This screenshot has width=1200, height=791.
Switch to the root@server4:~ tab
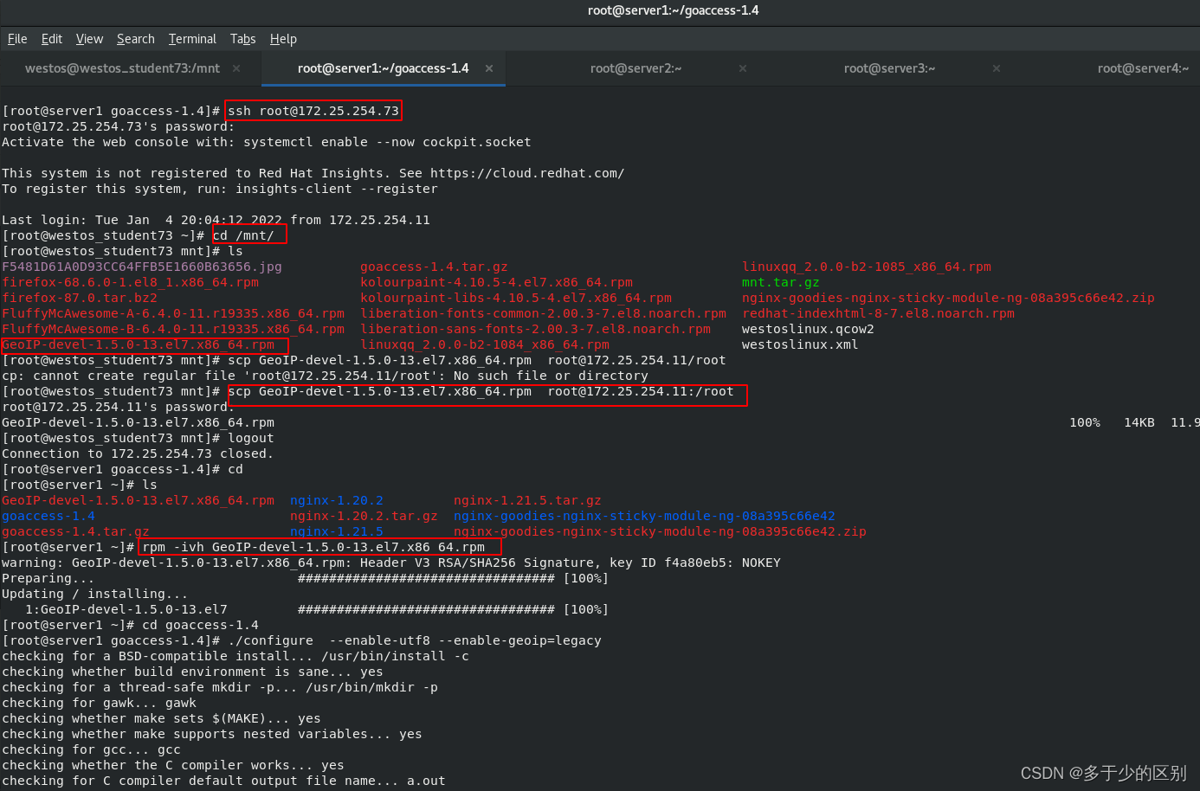(1143, 68)
